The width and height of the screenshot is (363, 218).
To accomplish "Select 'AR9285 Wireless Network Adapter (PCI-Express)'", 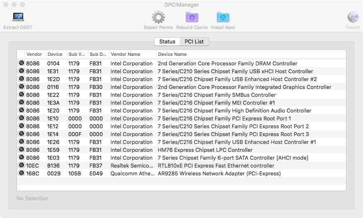I will 219,174.
